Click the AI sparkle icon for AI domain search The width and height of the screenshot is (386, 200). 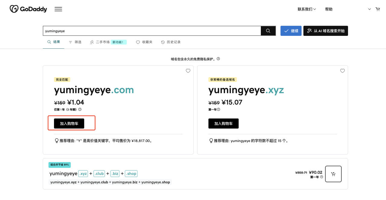309,30
